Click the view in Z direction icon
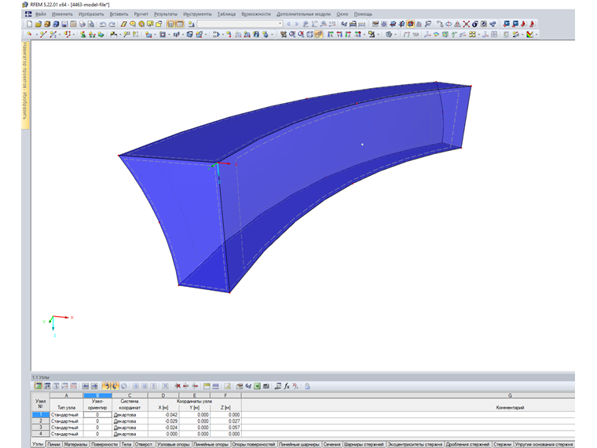Screen dimensions: 597x448 click(x=348, y=35)
